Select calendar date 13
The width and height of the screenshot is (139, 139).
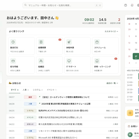click(136, 43)
